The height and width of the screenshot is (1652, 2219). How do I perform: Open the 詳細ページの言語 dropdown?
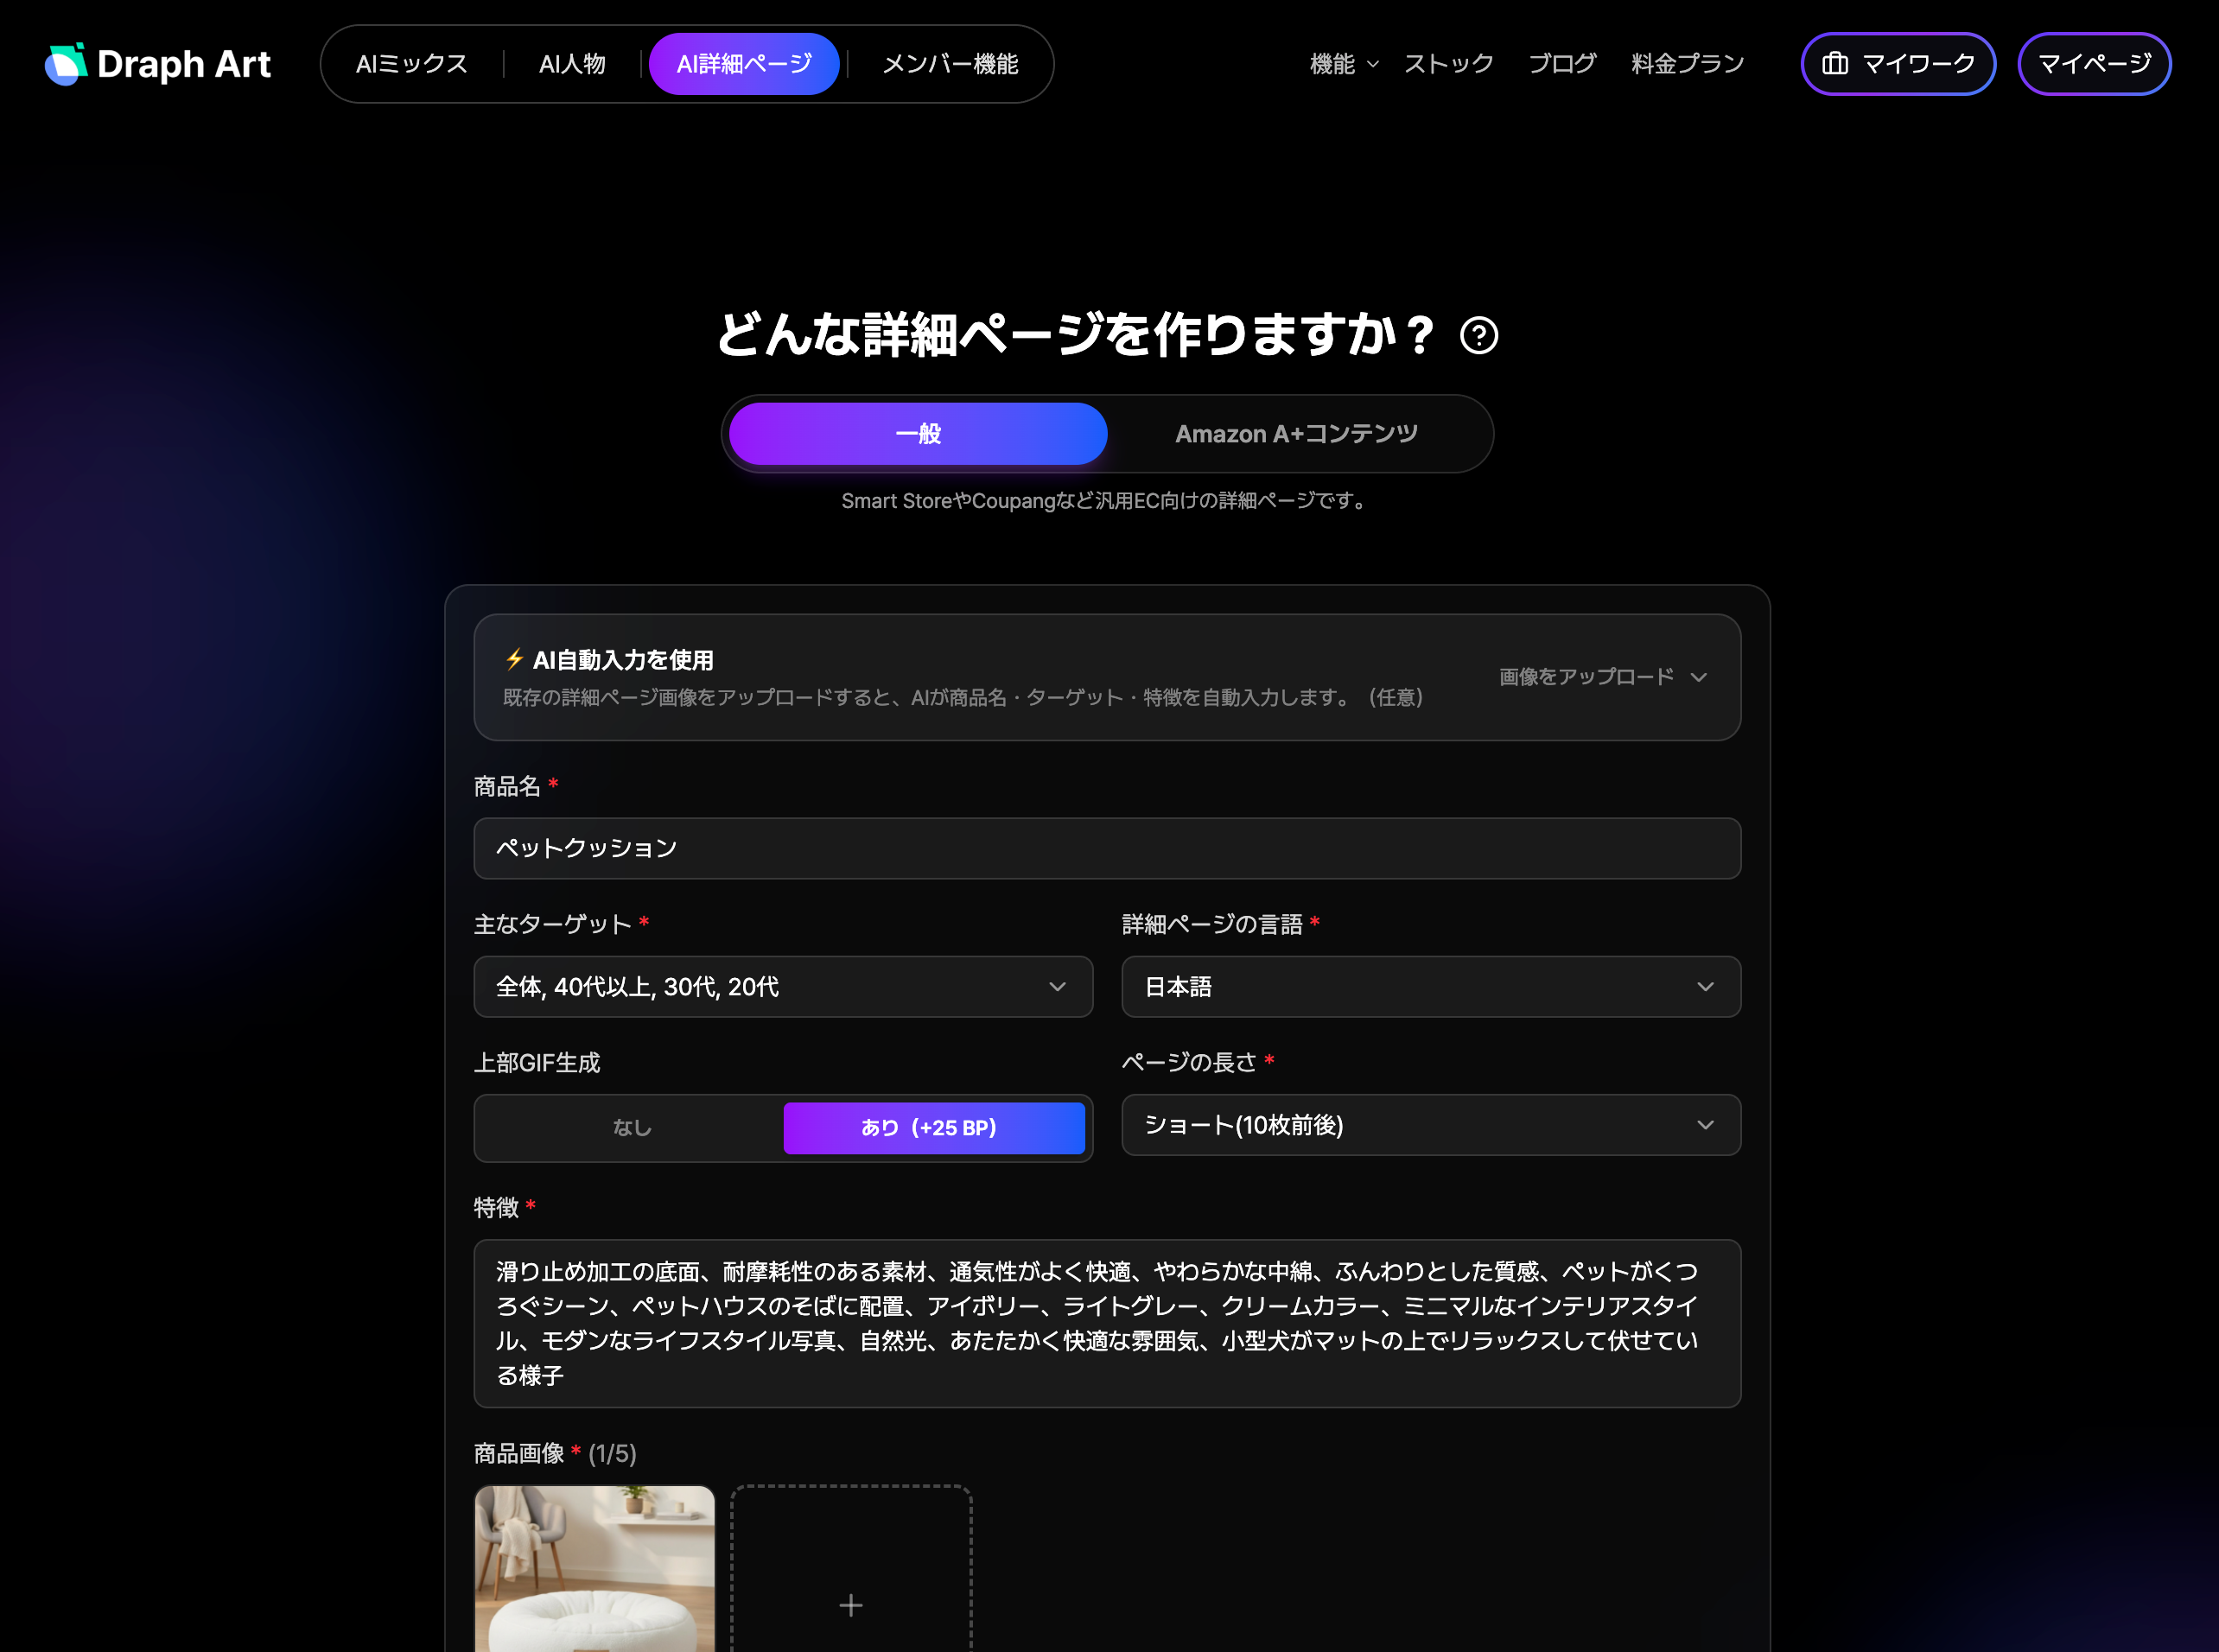[x=1431, y=987]
